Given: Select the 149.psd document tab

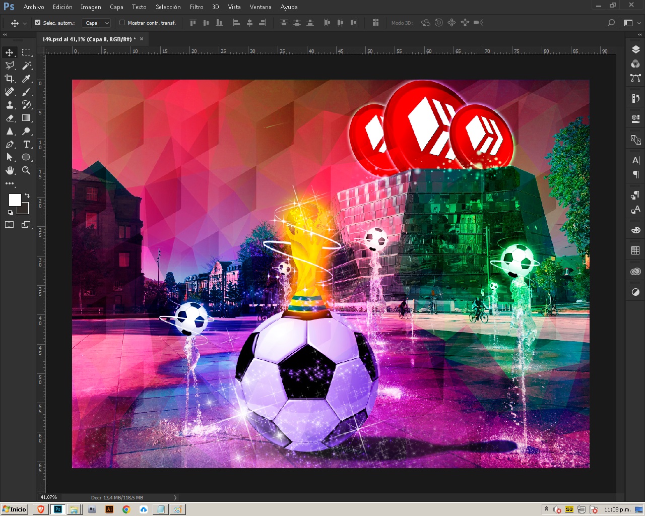Looking at the screenshot, I should [x=89, y=39].
